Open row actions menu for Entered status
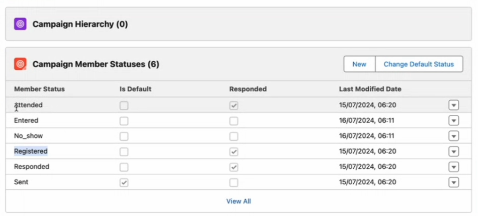478x216 pixels. click(x=453, y=121)
